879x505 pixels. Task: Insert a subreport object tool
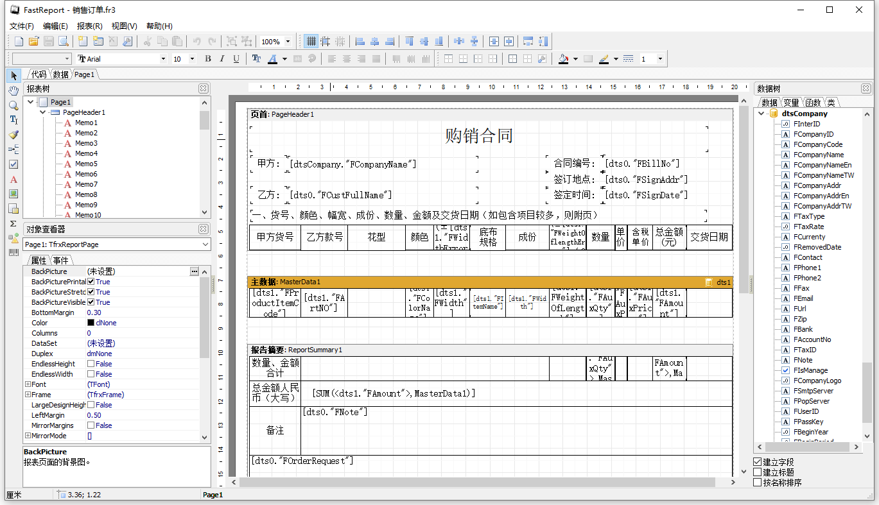point(13,209)
